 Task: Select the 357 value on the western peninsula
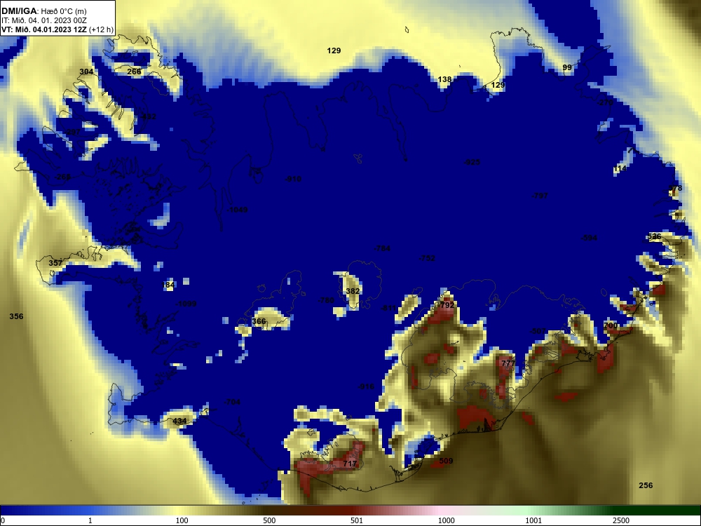click(x=55, y=262)
